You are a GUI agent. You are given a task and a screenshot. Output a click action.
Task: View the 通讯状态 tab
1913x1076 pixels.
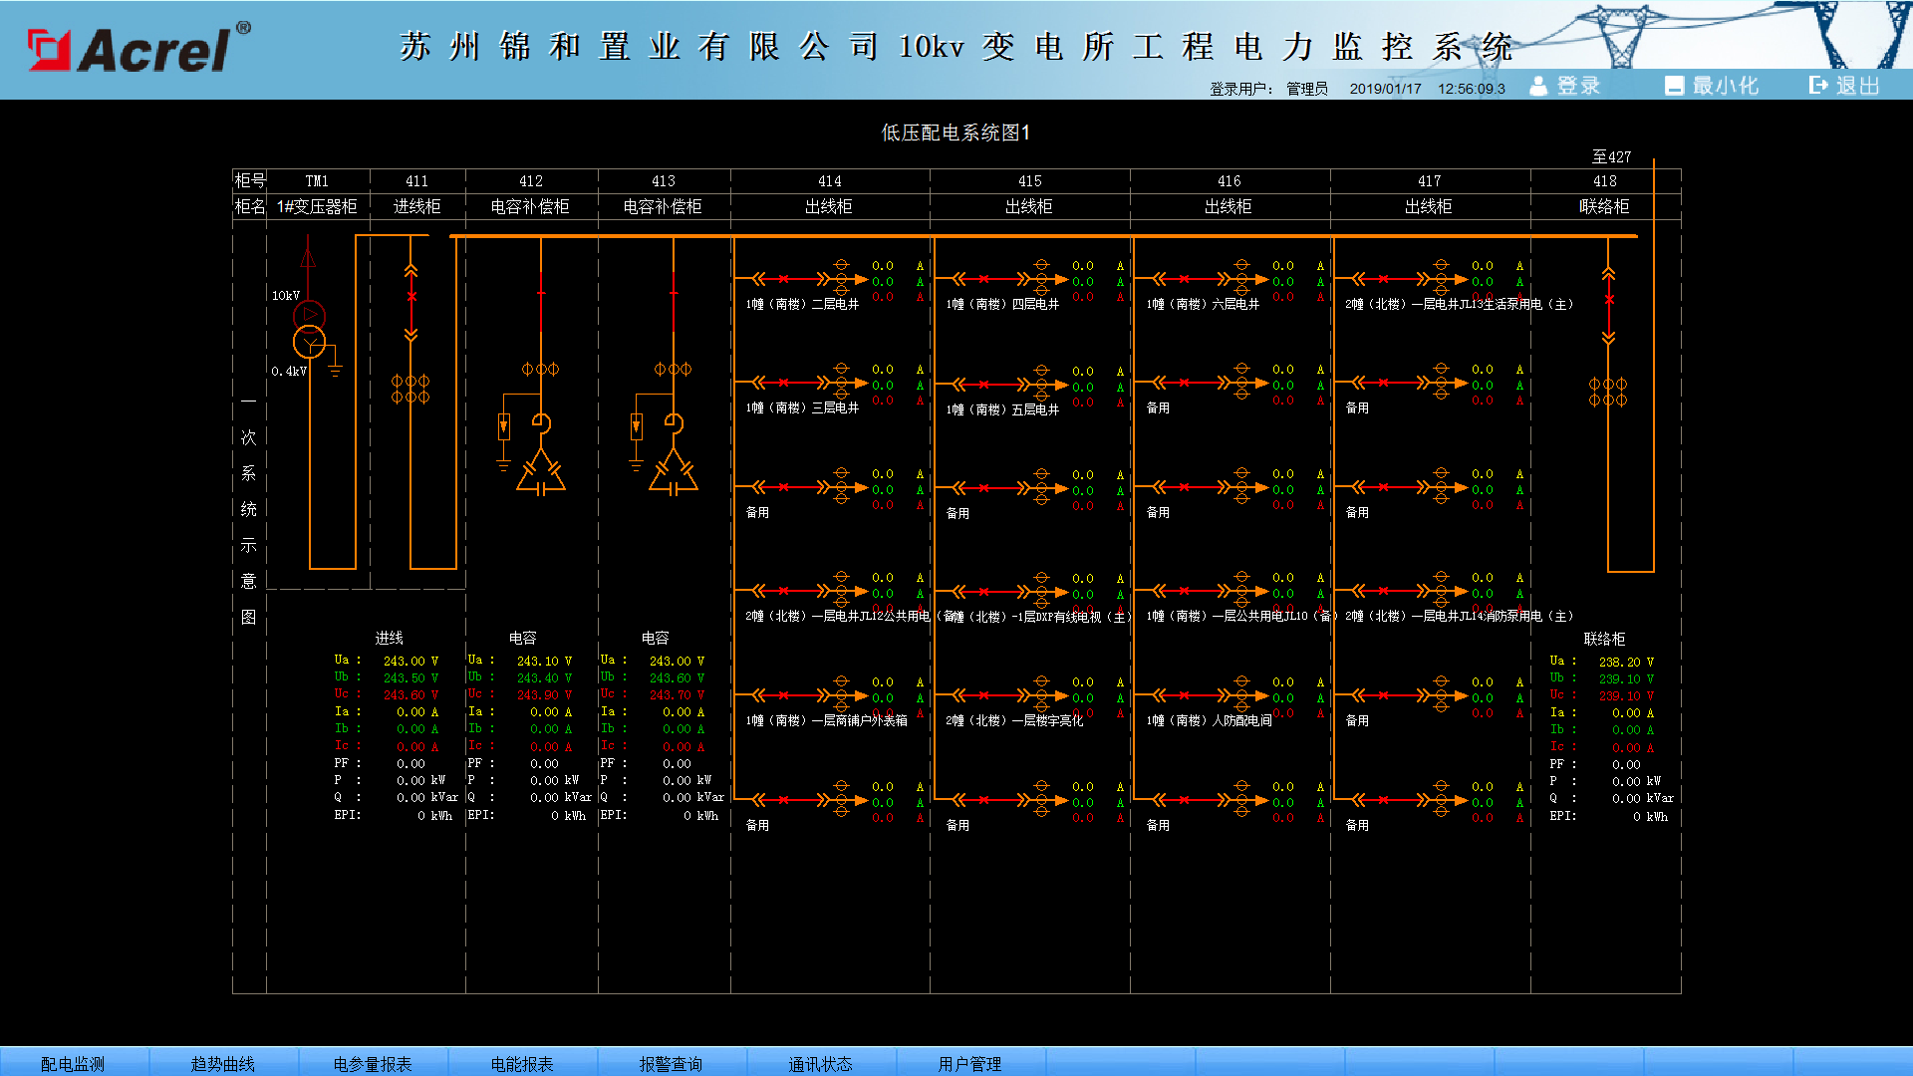[821, 1063]
